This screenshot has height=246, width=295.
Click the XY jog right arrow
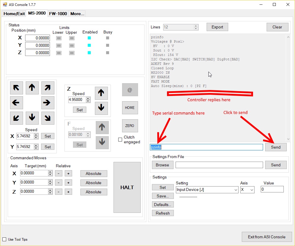(x=48, y=103)
